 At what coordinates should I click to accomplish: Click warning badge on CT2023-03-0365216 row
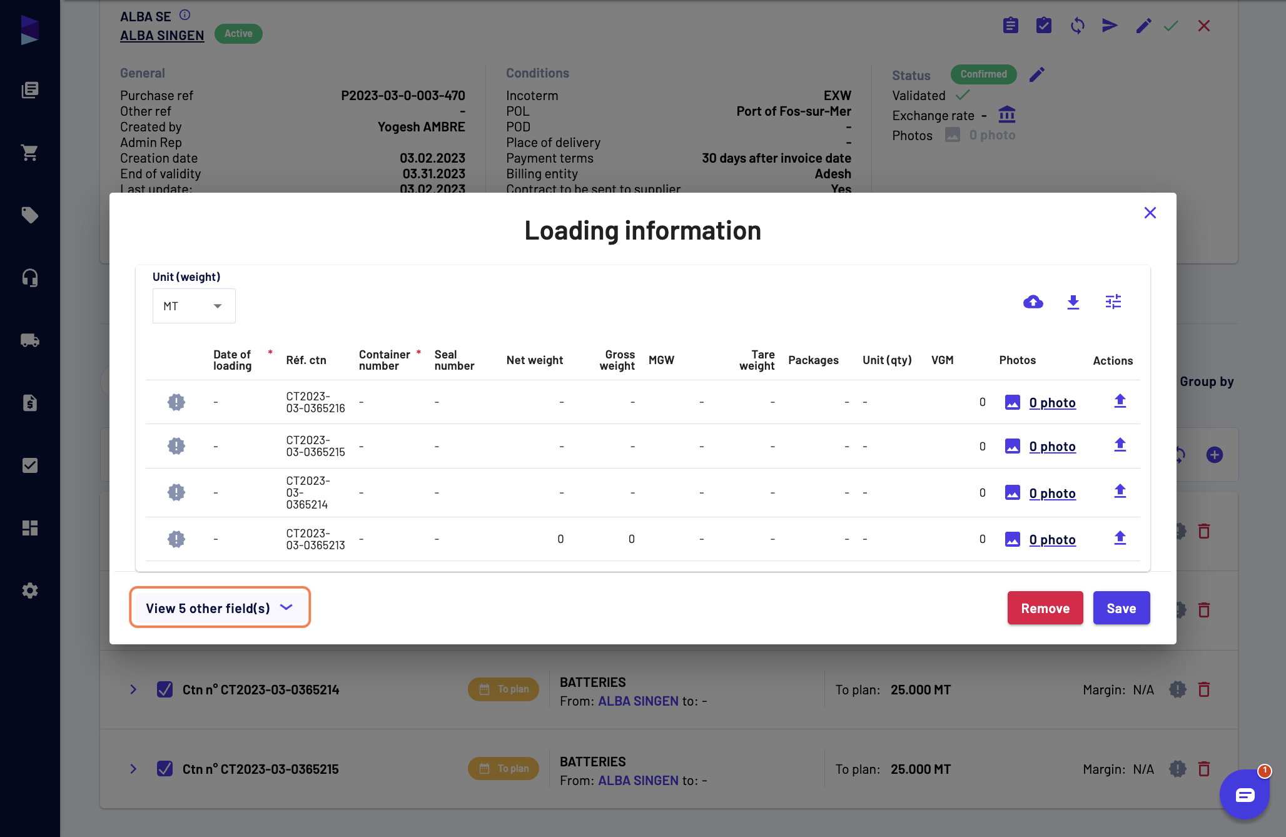point(176,402)
